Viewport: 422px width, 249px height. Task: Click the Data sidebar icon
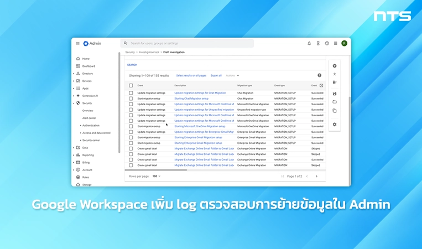[x=78, y=148]
